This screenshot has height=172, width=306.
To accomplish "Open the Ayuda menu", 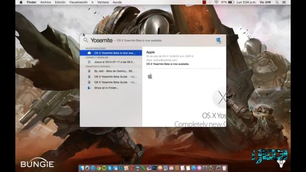I will (117, 2).
